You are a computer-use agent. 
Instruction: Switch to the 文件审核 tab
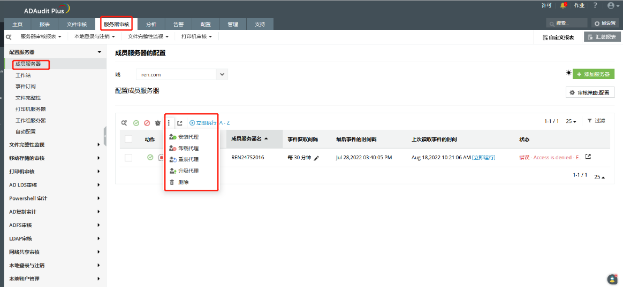pyautogui.click(x=77, y=24)
